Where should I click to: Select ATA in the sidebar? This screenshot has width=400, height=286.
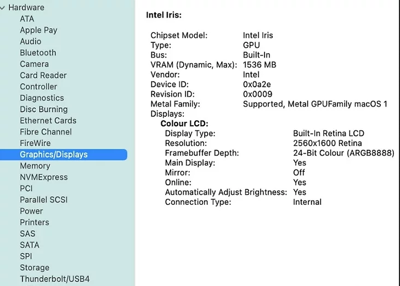(27, 19)
